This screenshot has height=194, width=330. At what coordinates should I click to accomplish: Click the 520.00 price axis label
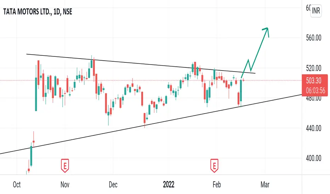tap(314, 68)
